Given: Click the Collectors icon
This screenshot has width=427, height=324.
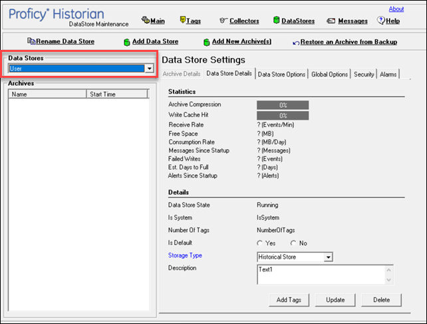Looking at the screenshot, I should coord(223,20).
